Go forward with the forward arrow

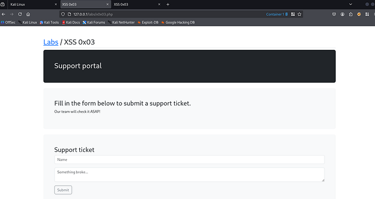11,14
